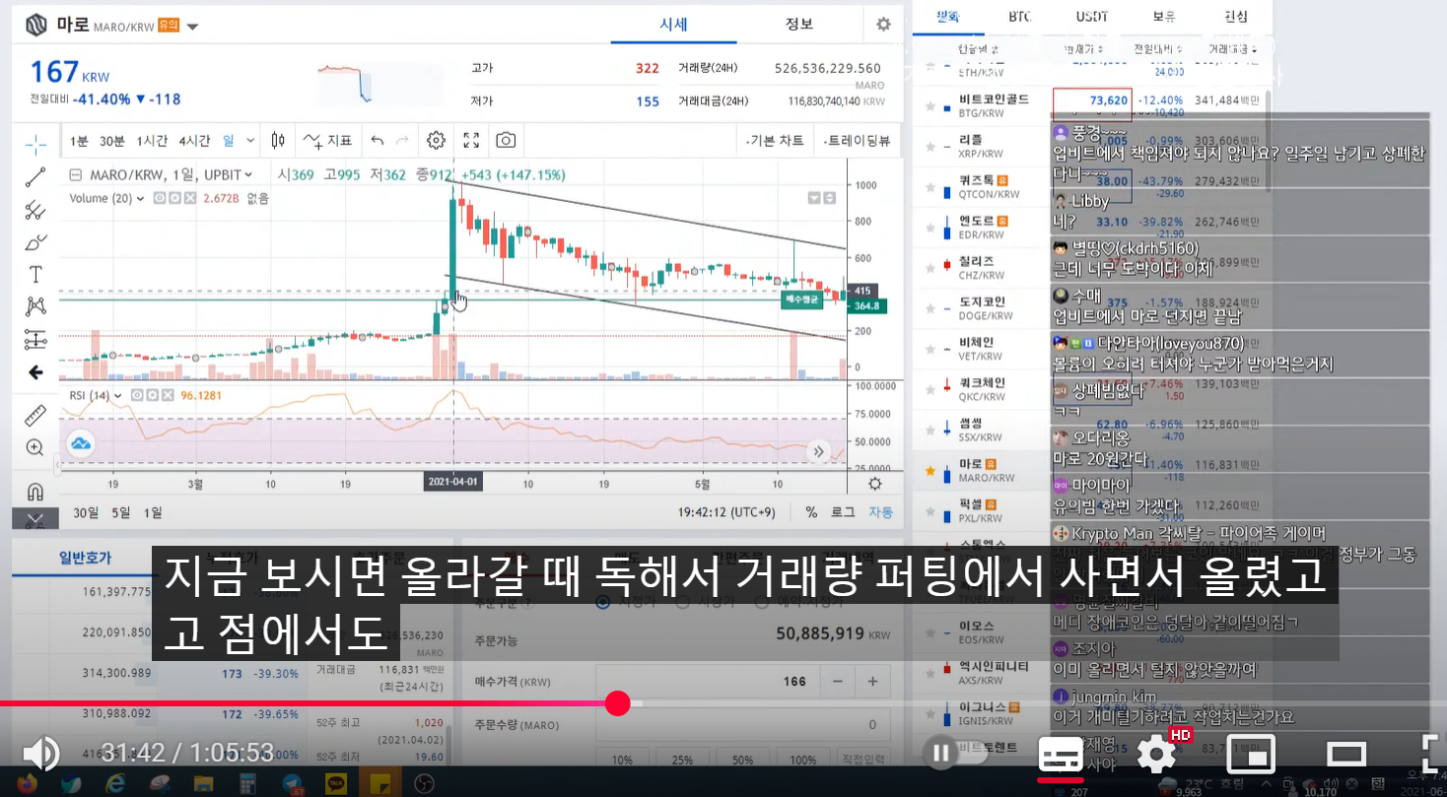The image size is (1447, 797).
Task: Toggle favorite star for 마로 MARO/KRW
Action: tap(930, 471)
